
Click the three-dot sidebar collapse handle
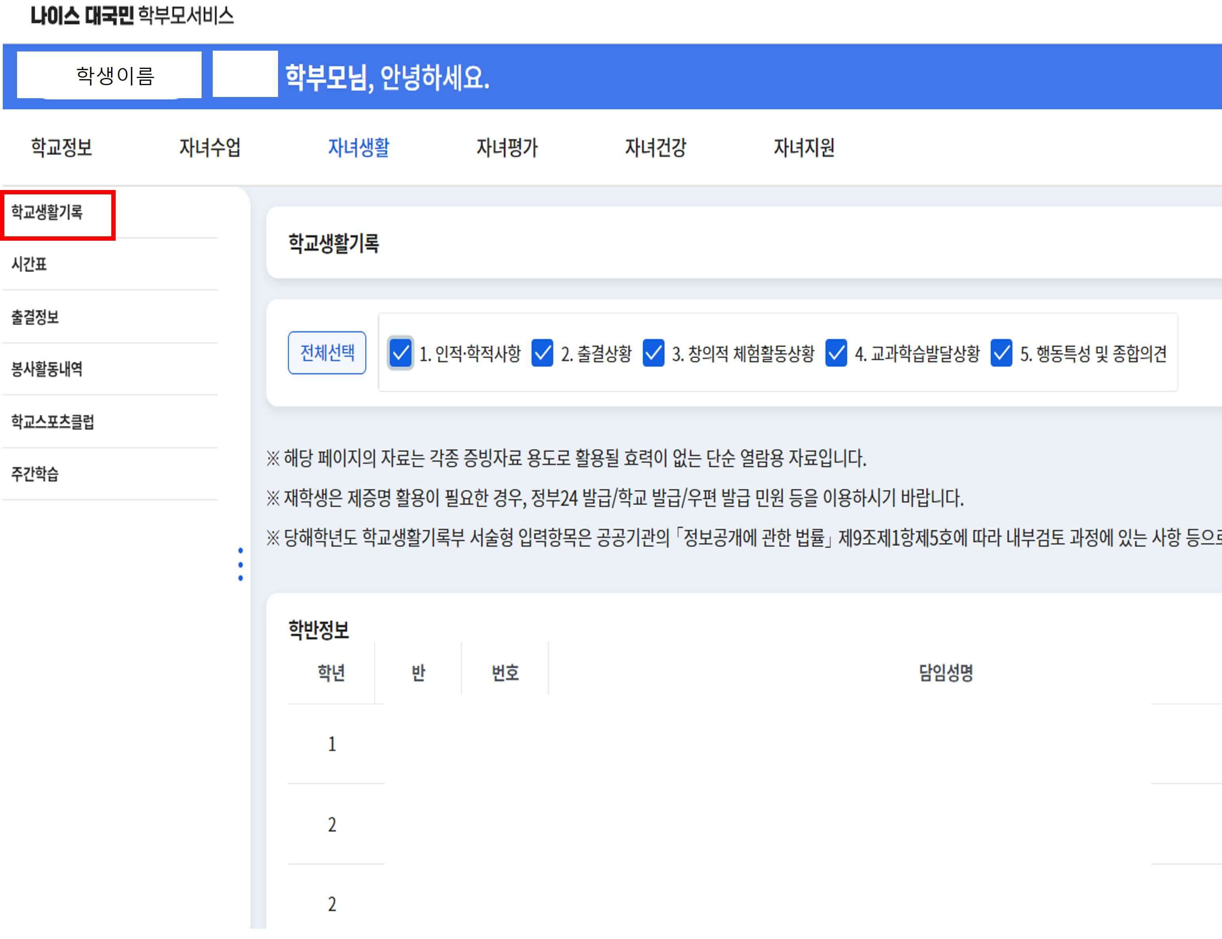pos(240,565)
